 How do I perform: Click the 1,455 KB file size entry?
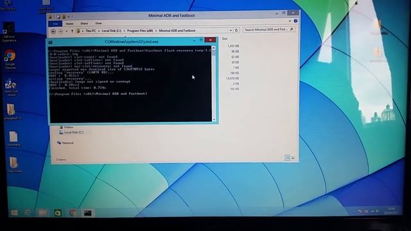point(233,46)
